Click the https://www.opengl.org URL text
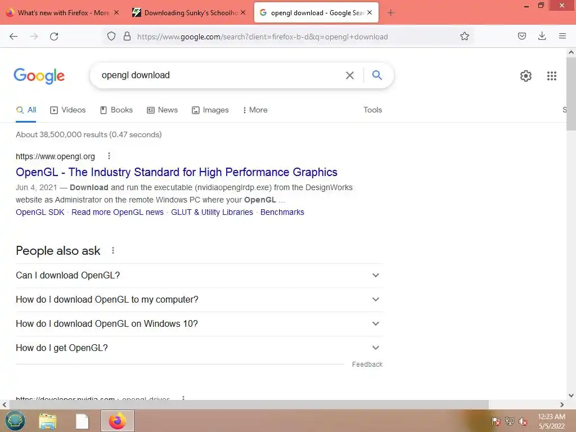 (56, 156)
